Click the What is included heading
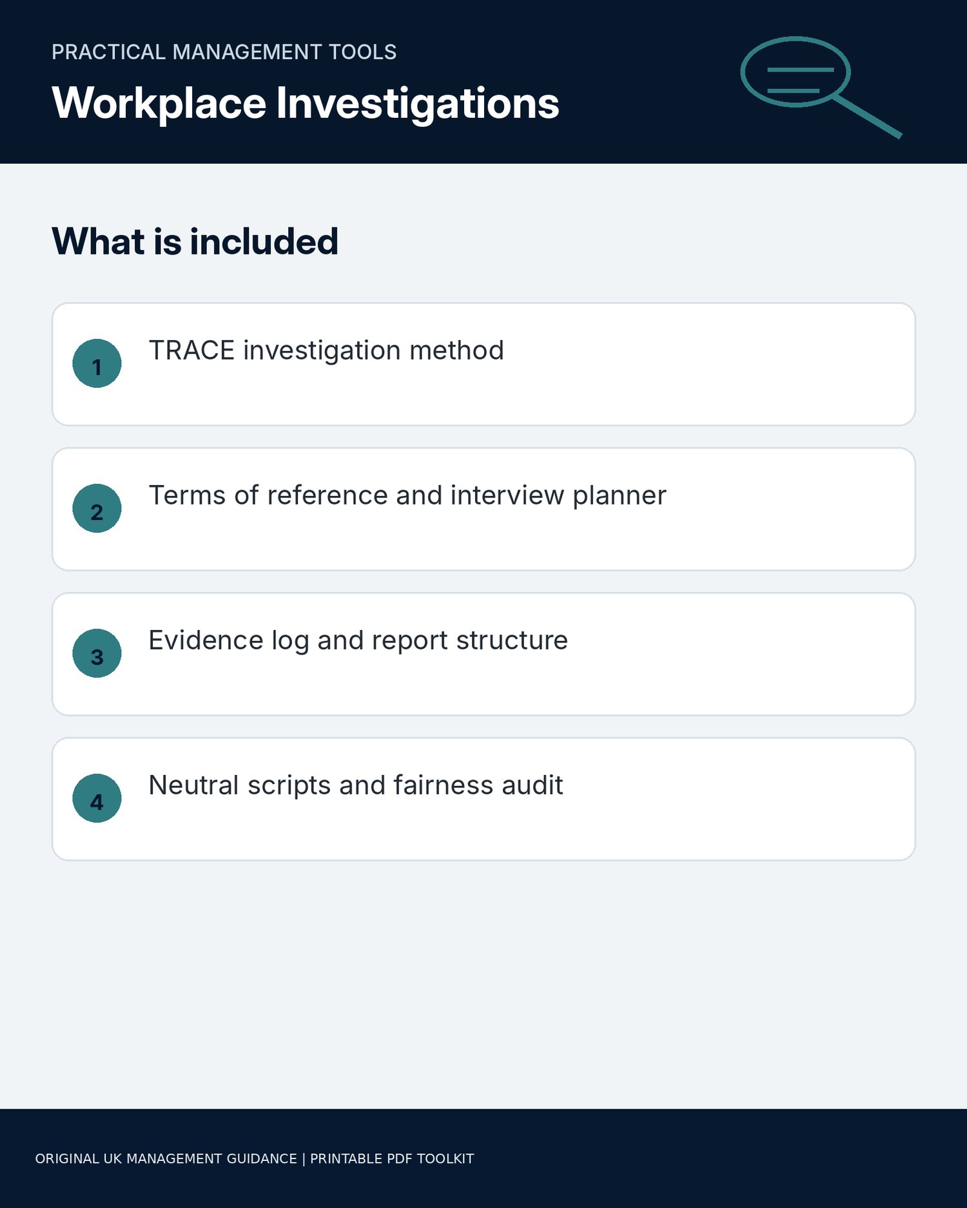 click(x=195, y=242)
